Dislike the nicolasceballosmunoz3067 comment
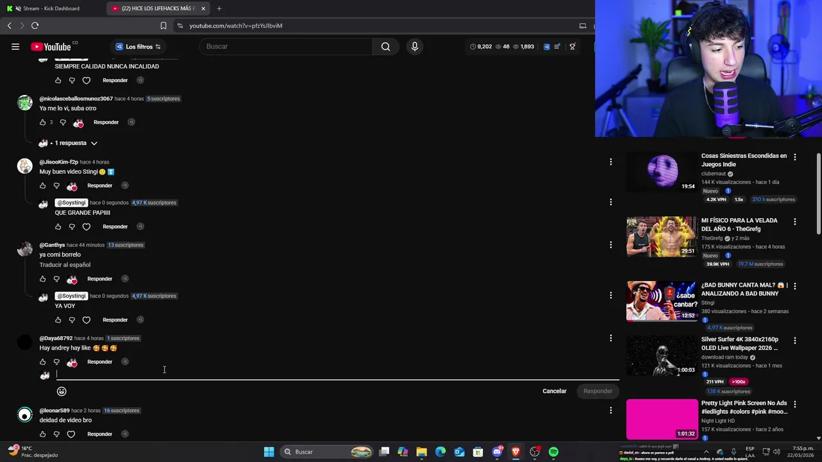The width and height of the screenshot is (822, 462). (63, 122)
